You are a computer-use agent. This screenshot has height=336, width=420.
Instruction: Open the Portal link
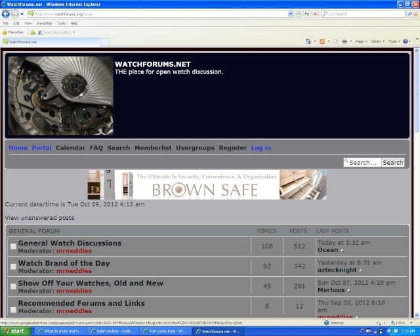point(41,148)
